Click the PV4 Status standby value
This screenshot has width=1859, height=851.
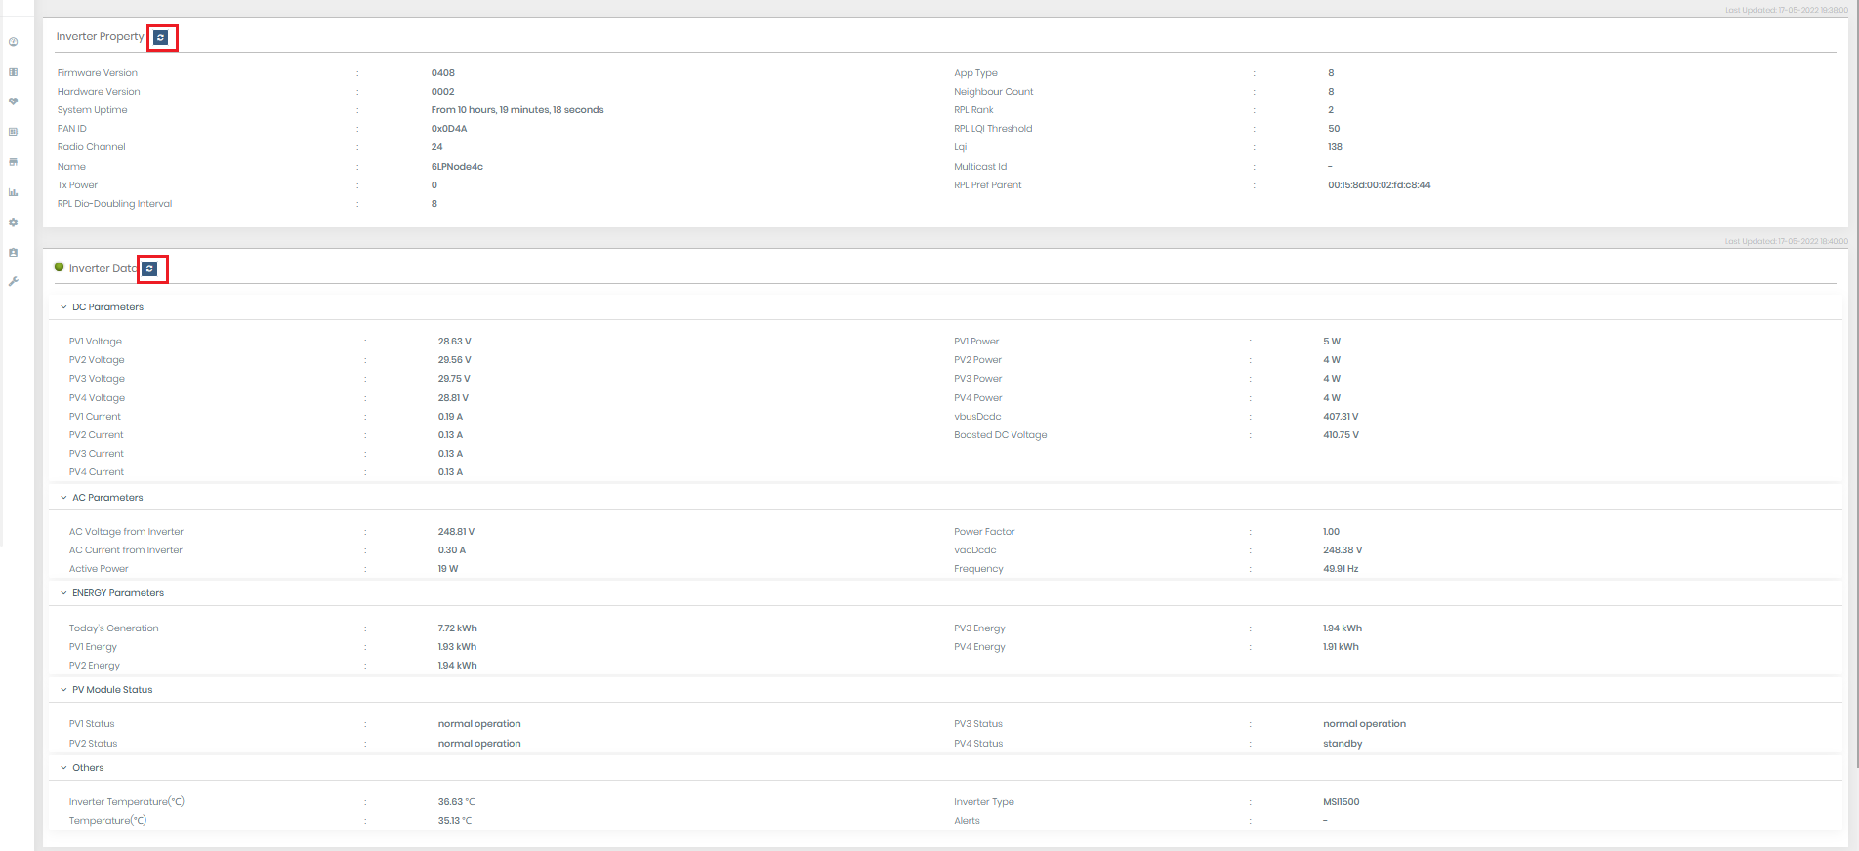(x=1343, y=744)
